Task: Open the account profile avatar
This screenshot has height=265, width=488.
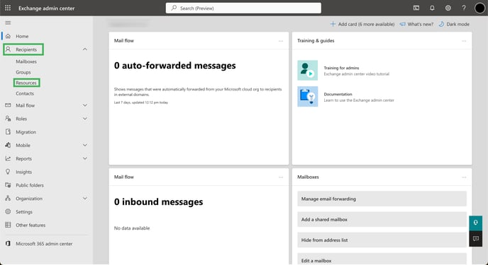Action: (x=479, y=8)
